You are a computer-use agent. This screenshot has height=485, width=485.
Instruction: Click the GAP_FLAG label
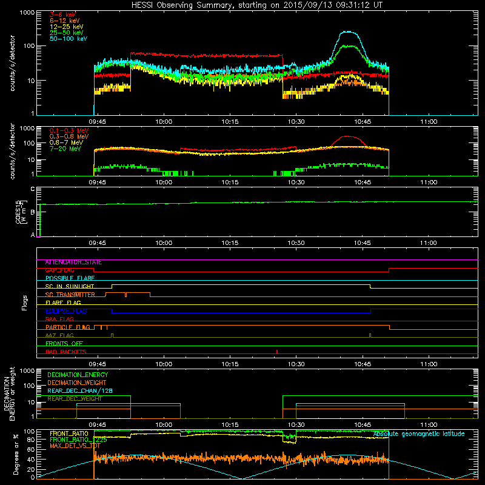59,270
